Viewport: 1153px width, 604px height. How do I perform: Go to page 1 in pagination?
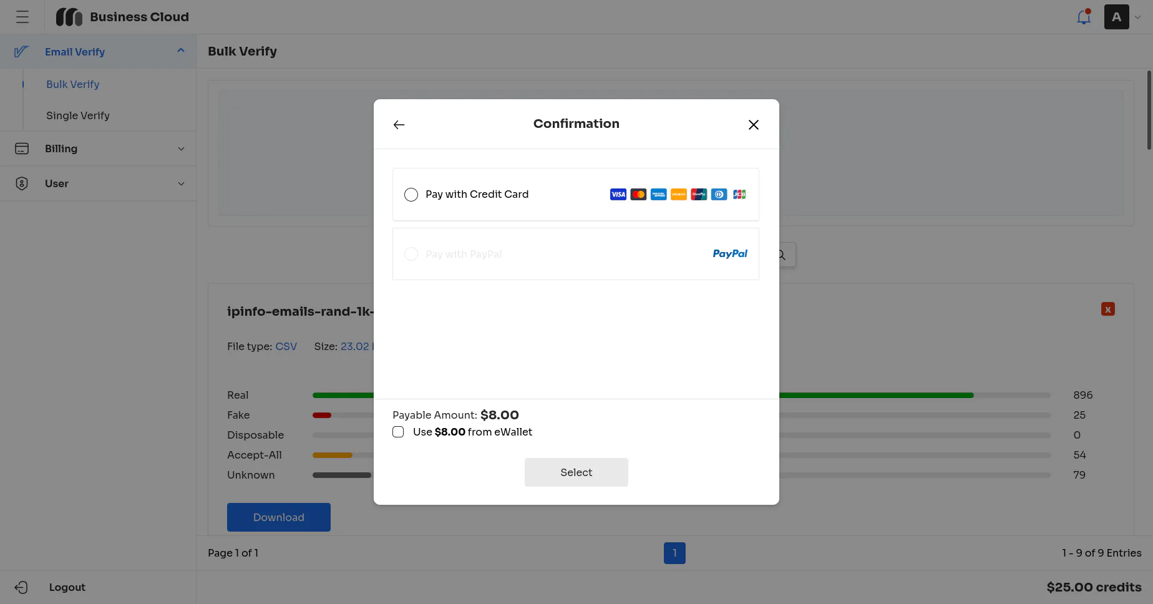coord(674,553)
